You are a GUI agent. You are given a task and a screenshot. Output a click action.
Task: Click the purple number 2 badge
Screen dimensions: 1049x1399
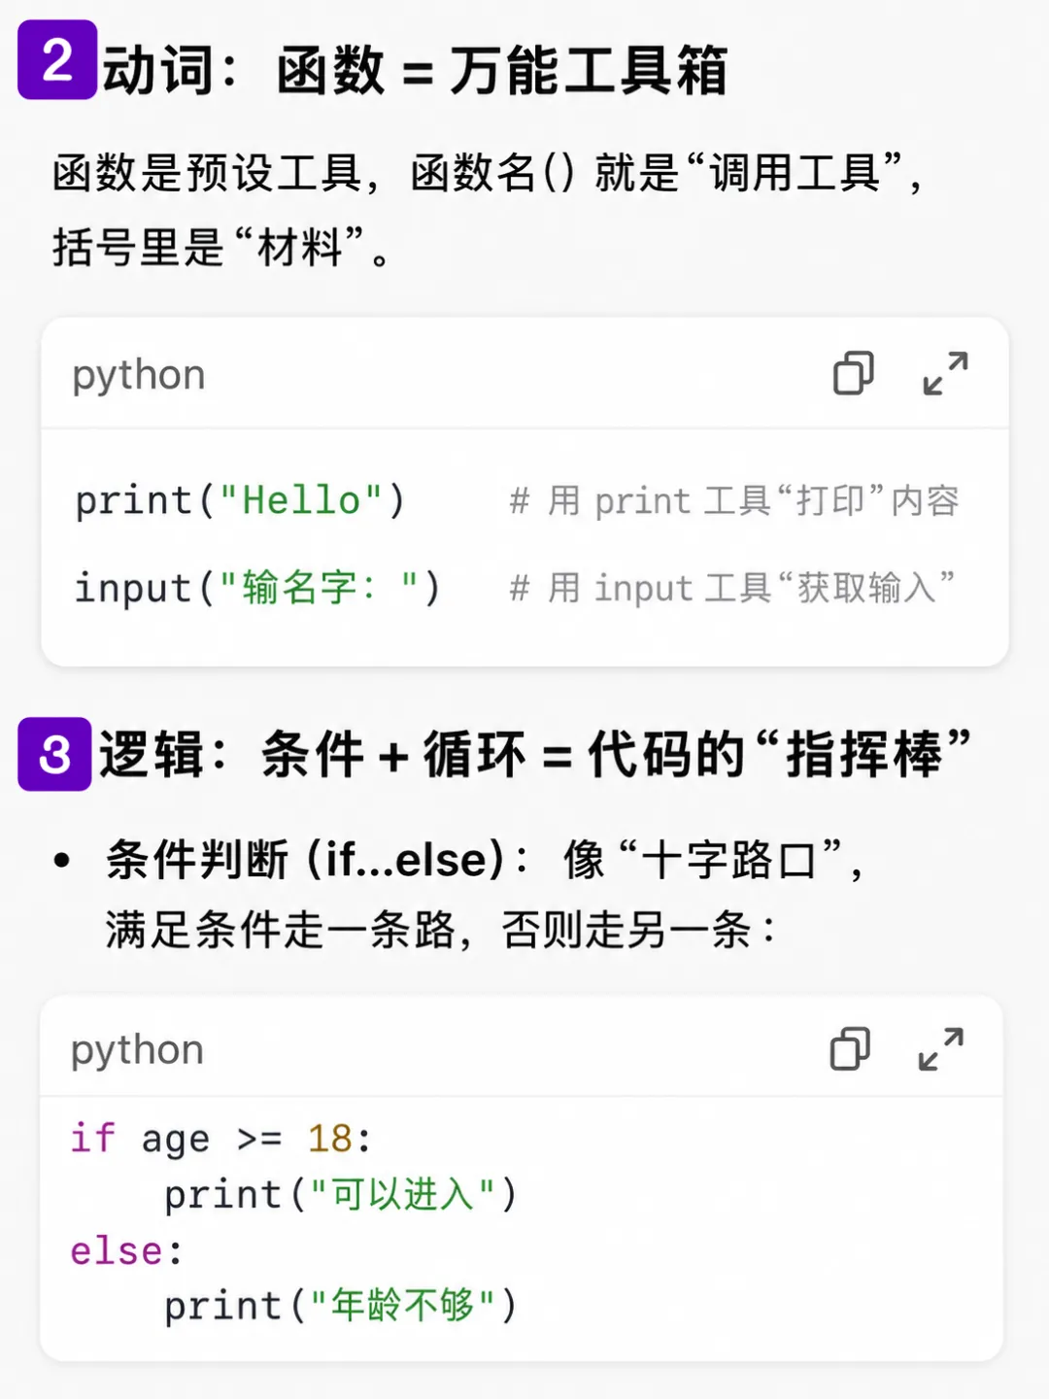pos(57,60)
